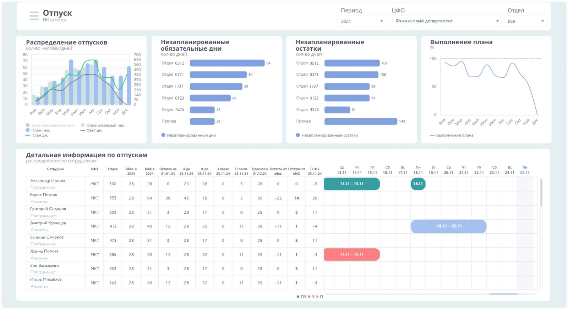
Task: Click the Распределение отпусков chart title
Action: tap(66, 42)
